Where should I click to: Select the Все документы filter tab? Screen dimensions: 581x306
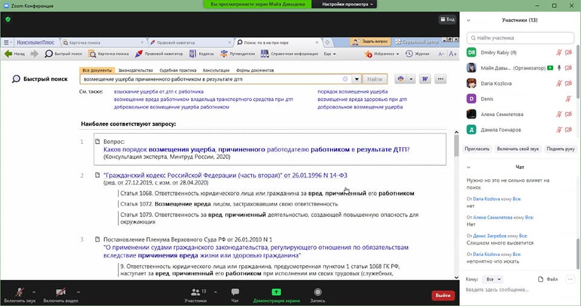coord(97,70)
